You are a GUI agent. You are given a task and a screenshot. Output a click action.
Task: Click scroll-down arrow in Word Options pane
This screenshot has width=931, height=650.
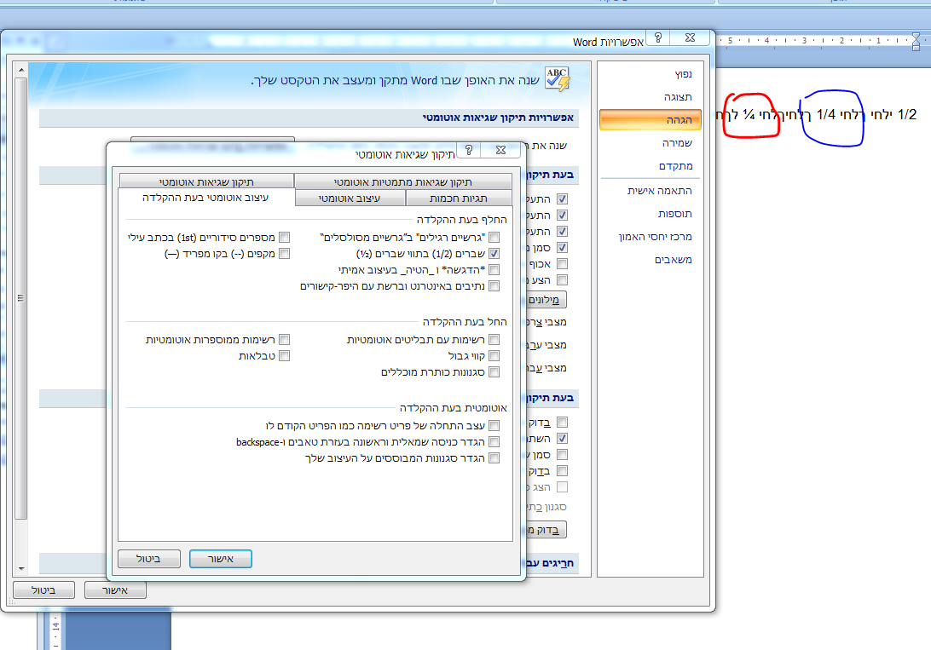[x=21, y=568]
